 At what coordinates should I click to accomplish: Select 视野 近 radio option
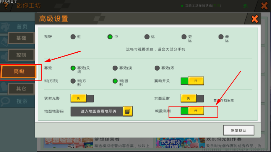tap(73, 37)
